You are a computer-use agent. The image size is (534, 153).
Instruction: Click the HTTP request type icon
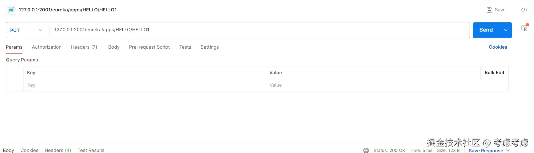(x=11, y=10)
